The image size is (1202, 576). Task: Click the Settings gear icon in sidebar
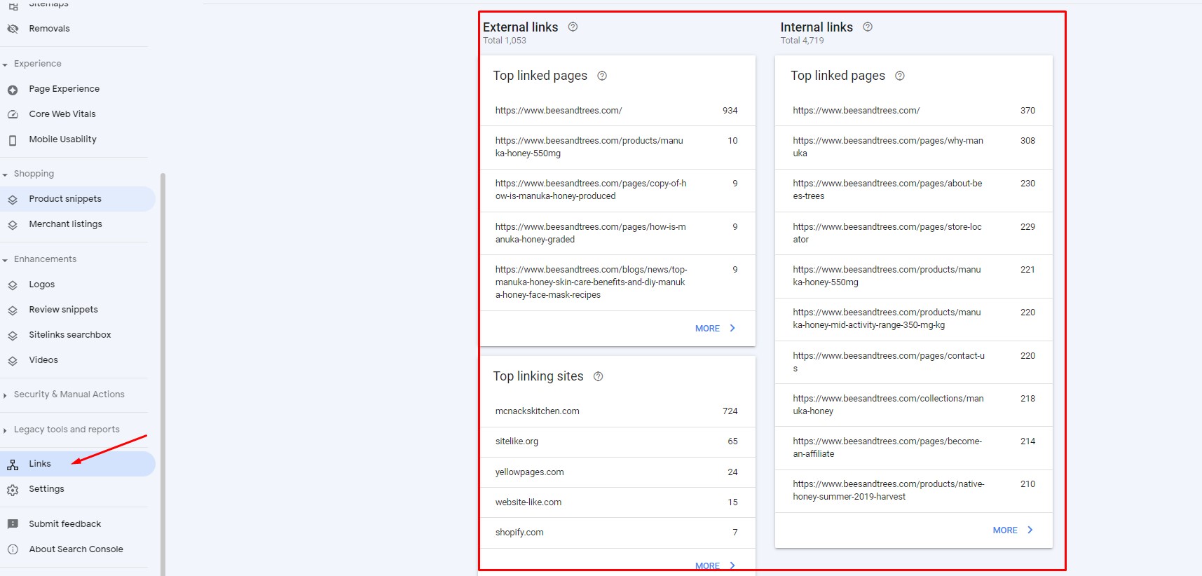coord(13,490)
